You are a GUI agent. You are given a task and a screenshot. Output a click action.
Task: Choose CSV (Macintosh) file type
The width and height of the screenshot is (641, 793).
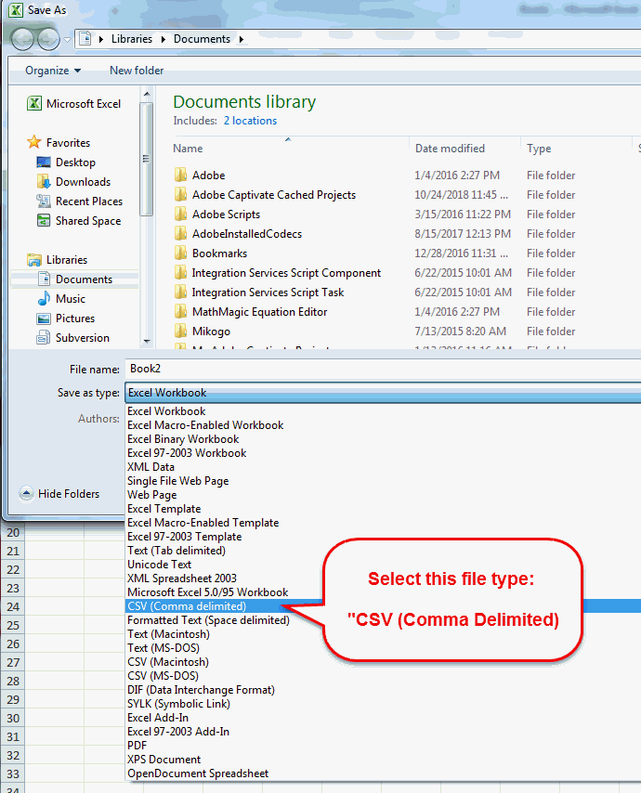click(x=168, y=662)
